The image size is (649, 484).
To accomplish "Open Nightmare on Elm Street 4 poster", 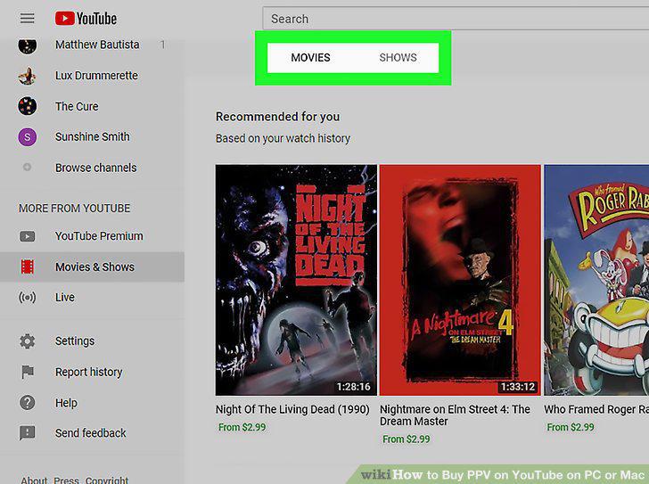I will tap(460, 280).
